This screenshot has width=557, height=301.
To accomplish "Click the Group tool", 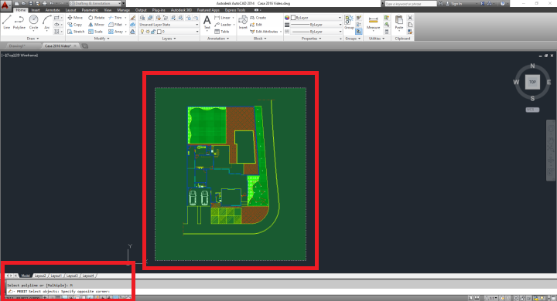I will click(349, 22).
